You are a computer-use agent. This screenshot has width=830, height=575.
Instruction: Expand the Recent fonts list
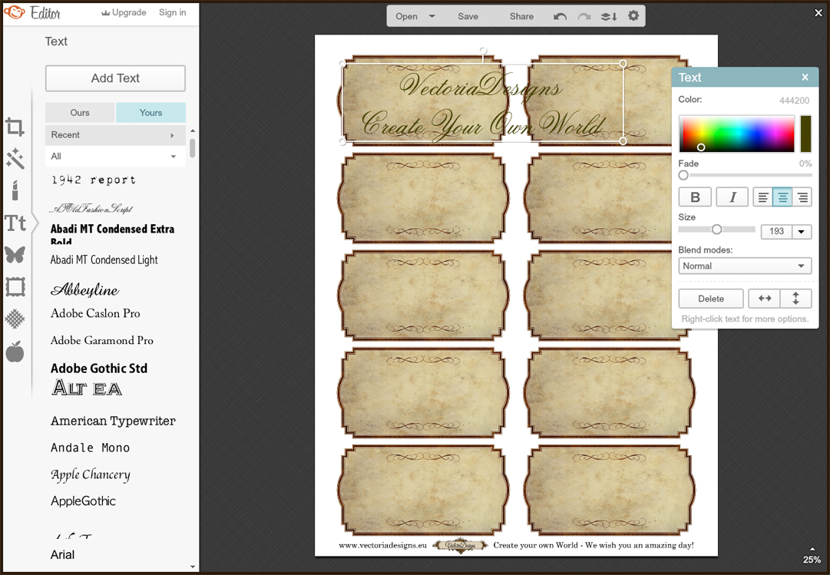pos(115,135)
